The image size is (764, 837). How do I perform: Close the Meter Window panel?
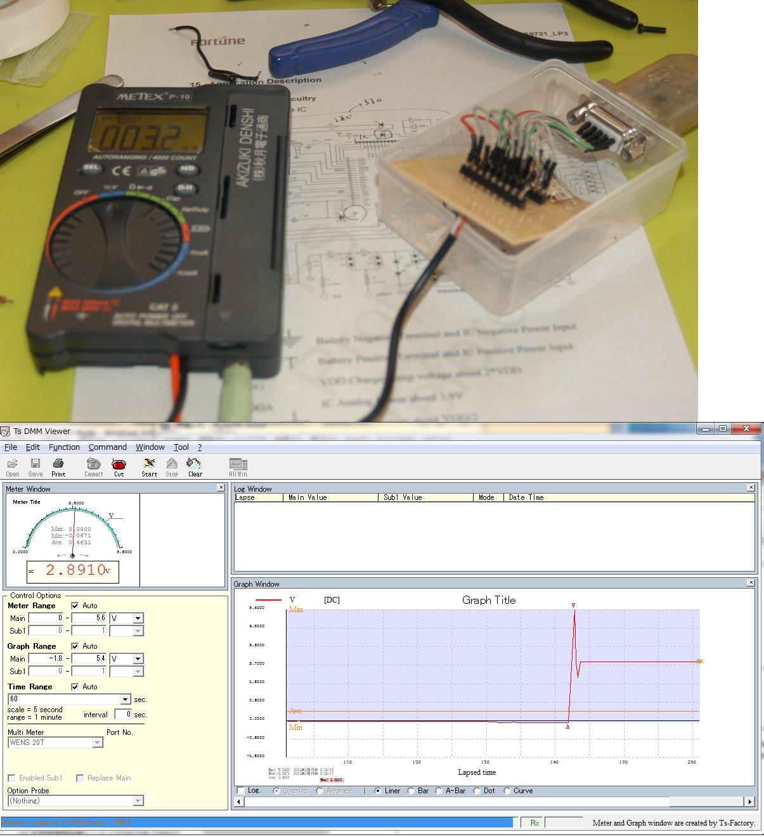(221, 488)
